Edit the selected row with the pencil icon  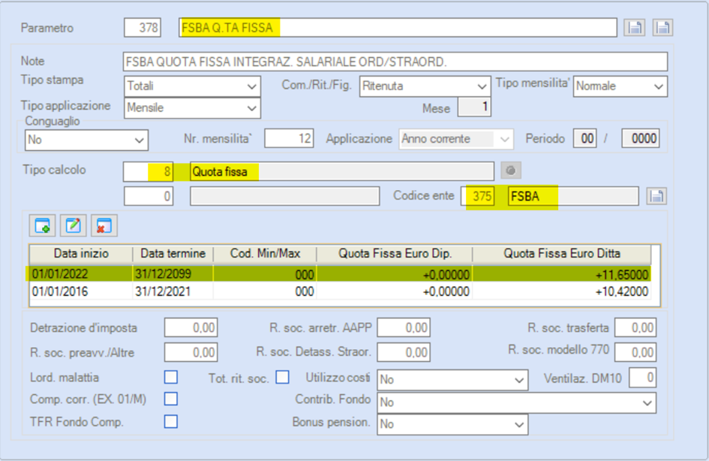click(x=74, y=225)
